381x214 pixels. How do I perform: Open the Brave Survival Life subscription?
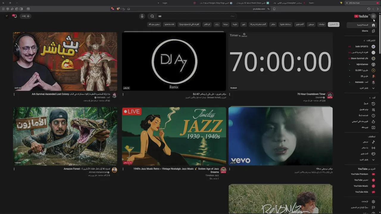[362, 58]
